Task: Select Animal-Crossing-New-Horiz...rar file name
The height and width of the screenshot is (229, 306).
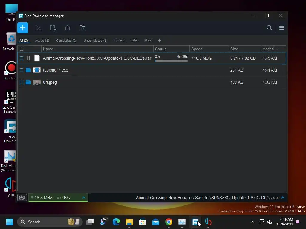Action: click(97, 58)
